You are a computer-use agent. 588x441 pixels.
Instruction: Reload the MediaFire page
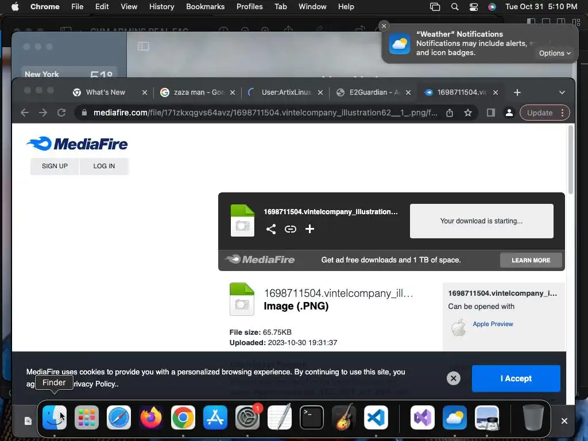pos(61,113)
